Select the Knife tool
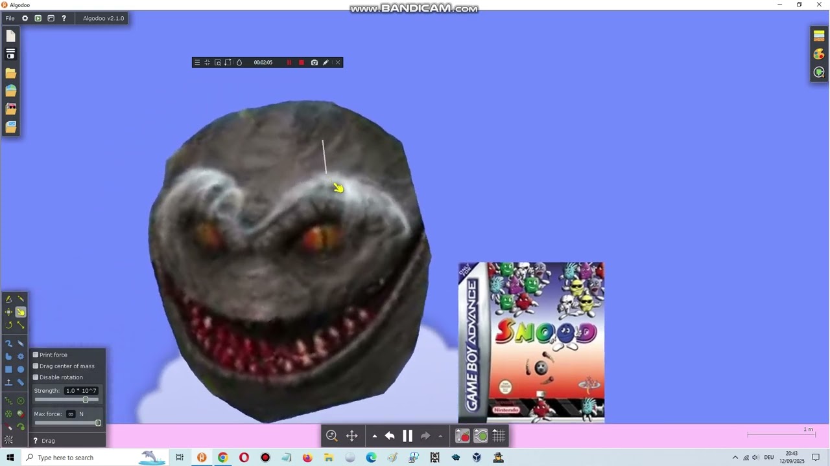This screenshot has height=466, width=830. tap(21, 299)
